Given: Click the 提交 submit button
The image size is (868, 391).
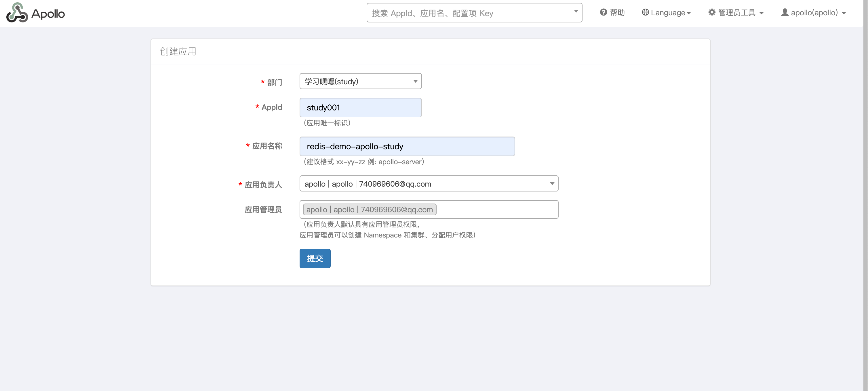Looking at the screenshot, I should pyautogui.click(x=315, y=258).
